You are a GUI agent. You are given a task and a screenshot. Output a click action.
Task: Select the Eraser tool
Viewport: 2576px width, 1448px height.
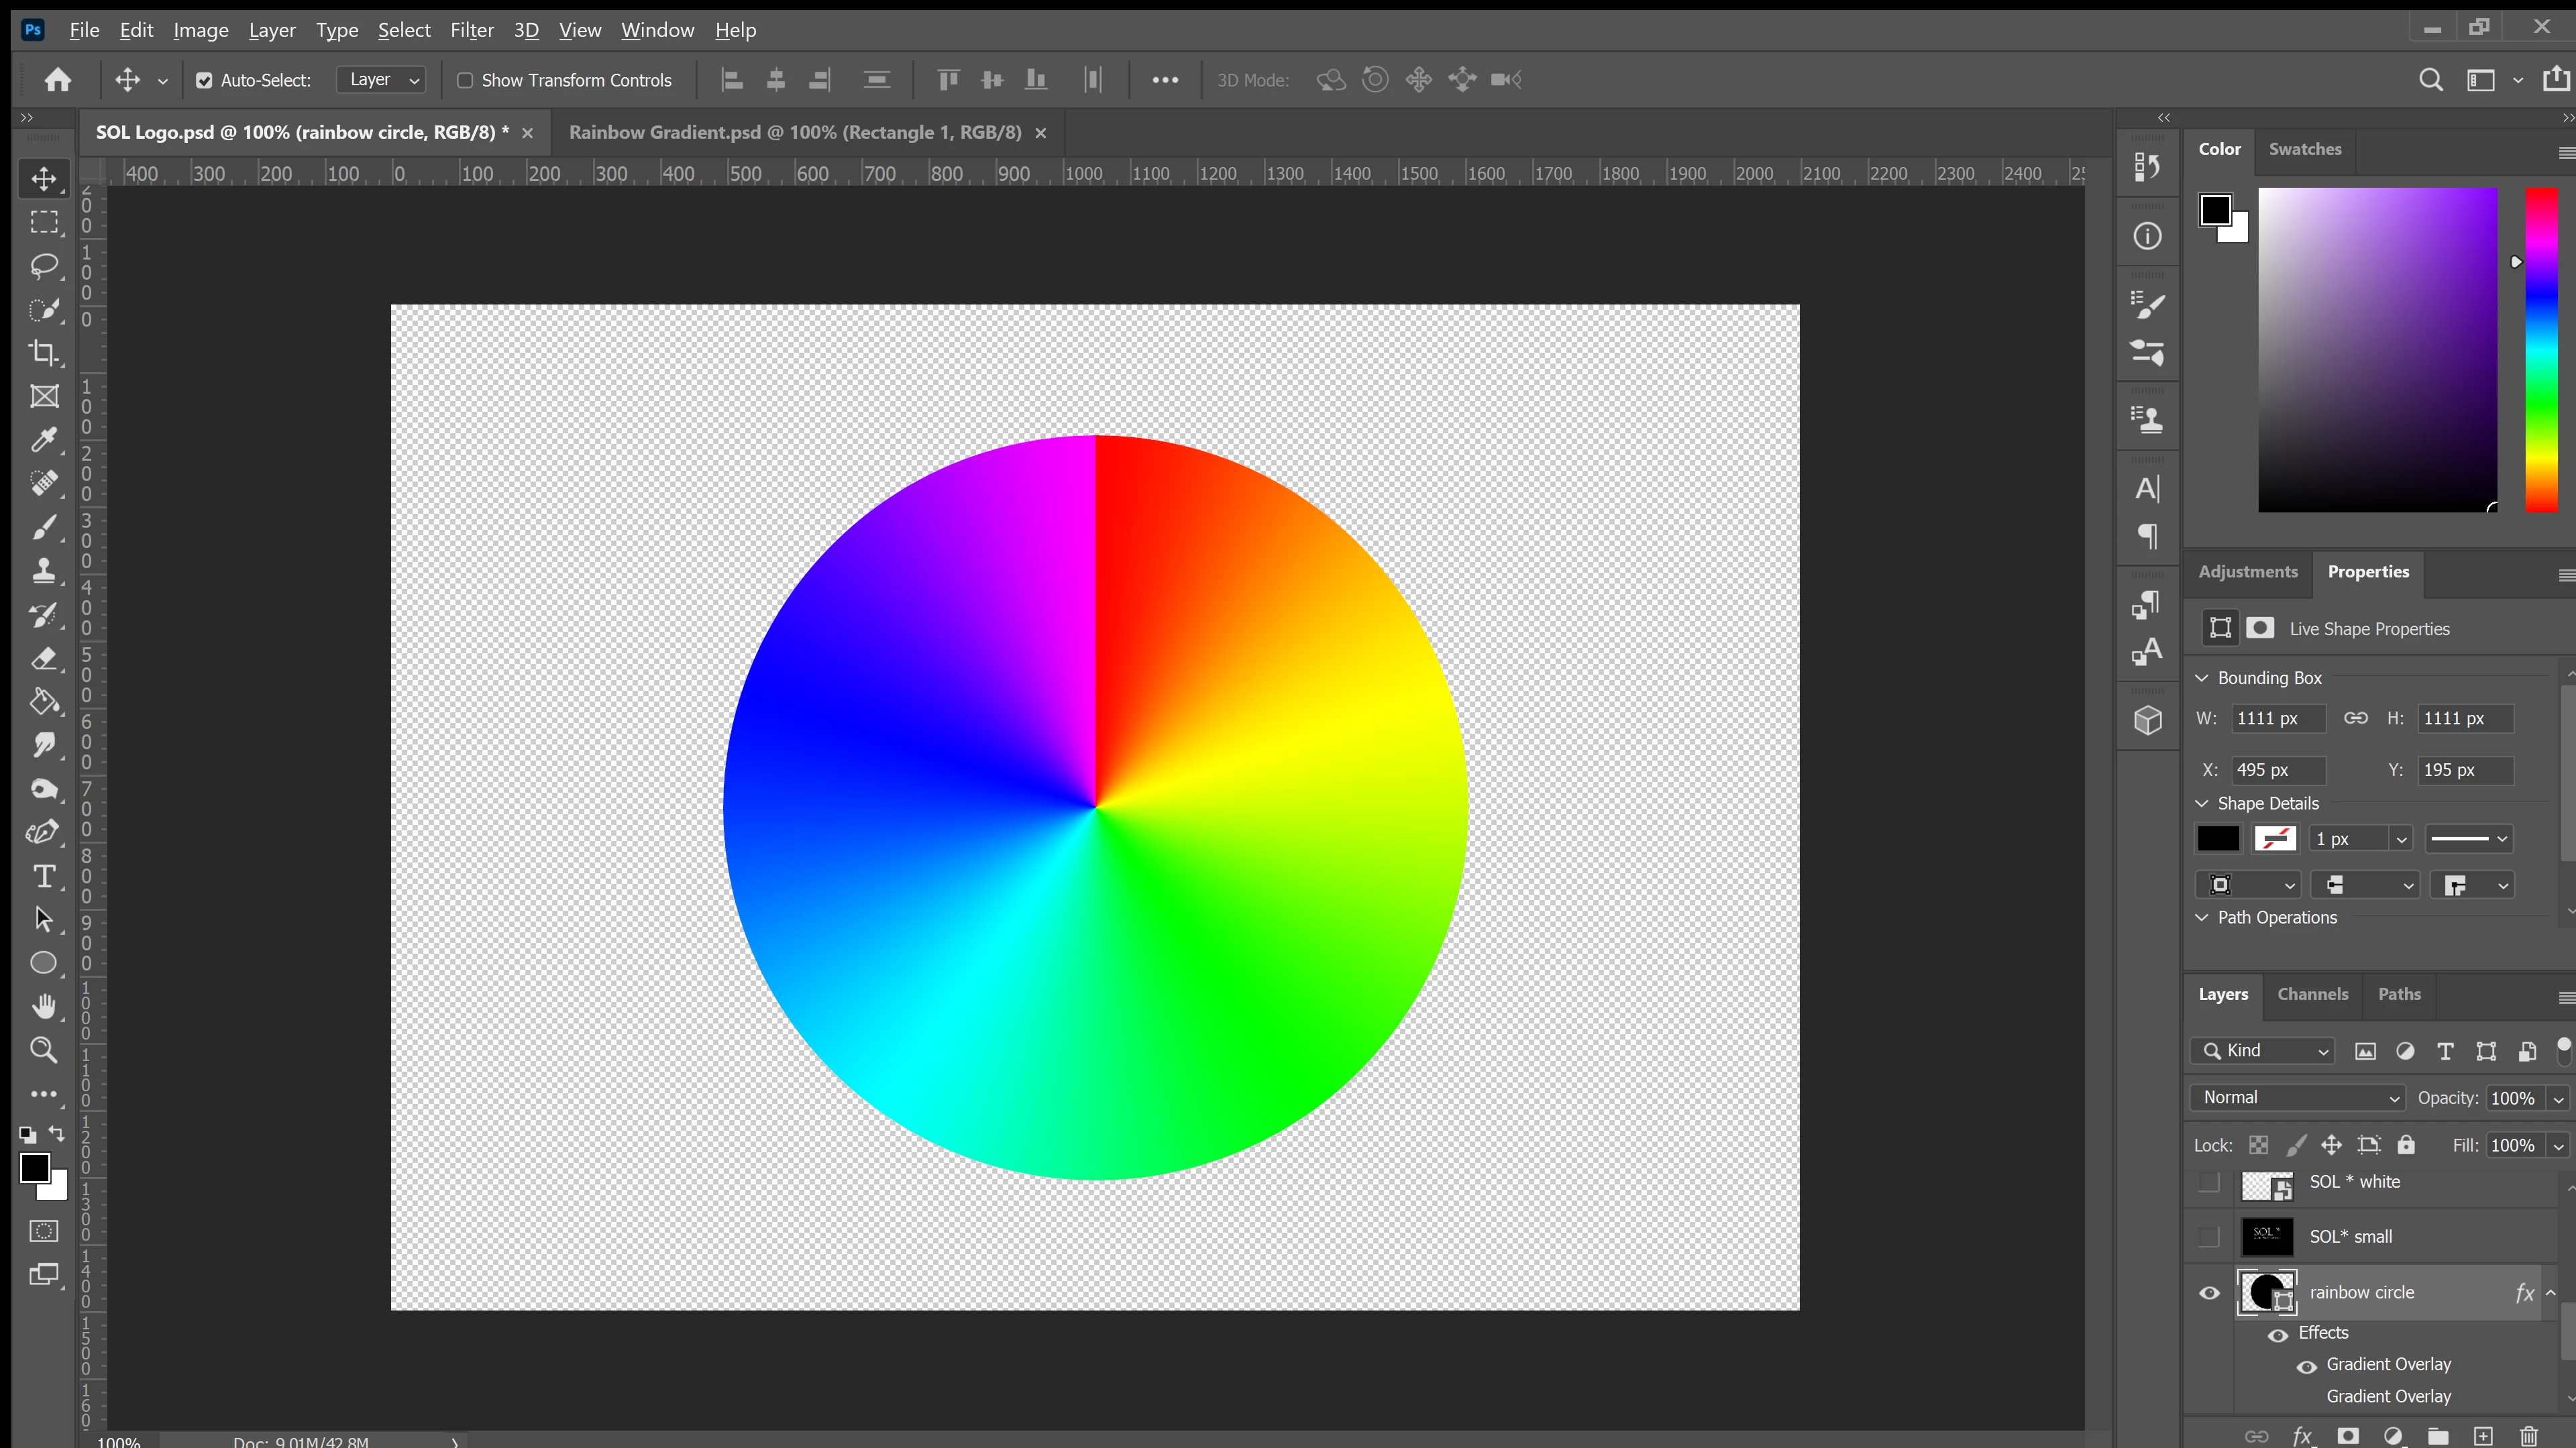point(43,659)
